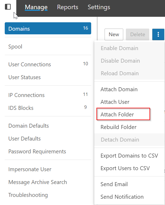Click Attach User in dropdown menu
This screenshot has width=165, height=205.
(x=115, y=102)
